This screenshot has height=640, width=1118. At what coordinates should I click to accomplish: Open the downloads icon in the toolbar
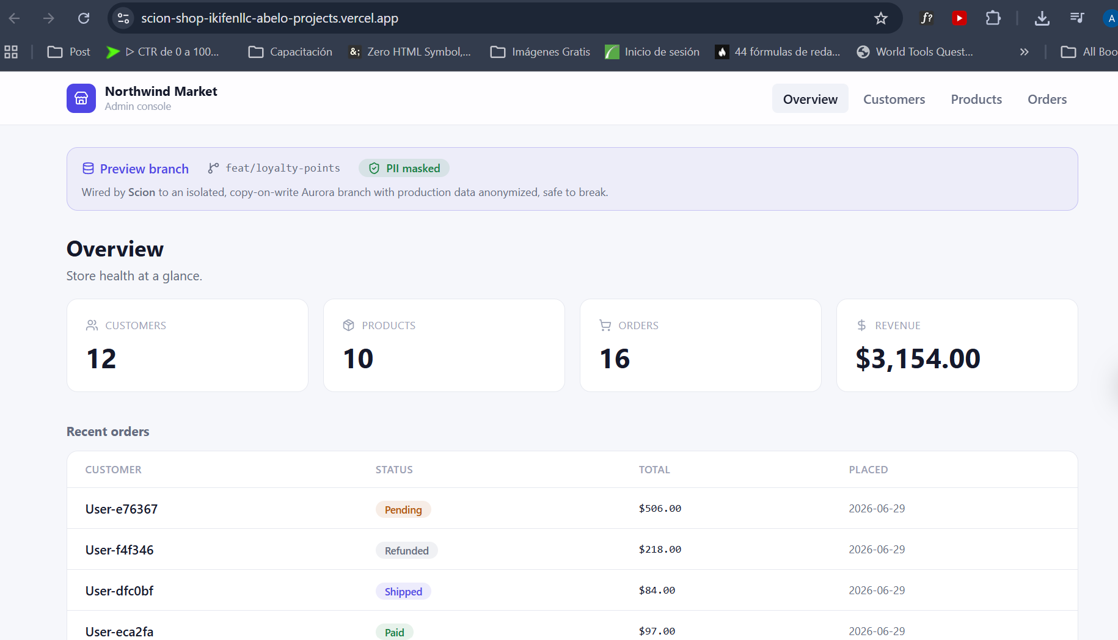1042,18
